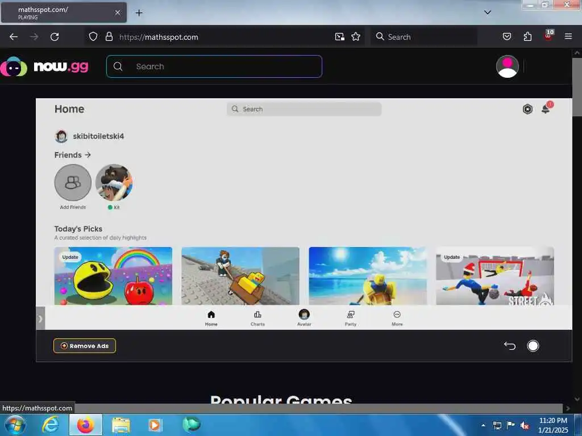Open the More tab
Screen dimensions: 582x436
pyautogui.click(x=397, y=318)
